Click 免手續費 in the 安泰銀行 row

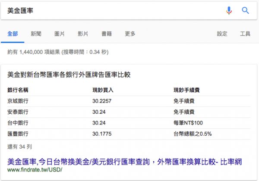(184, 112)
